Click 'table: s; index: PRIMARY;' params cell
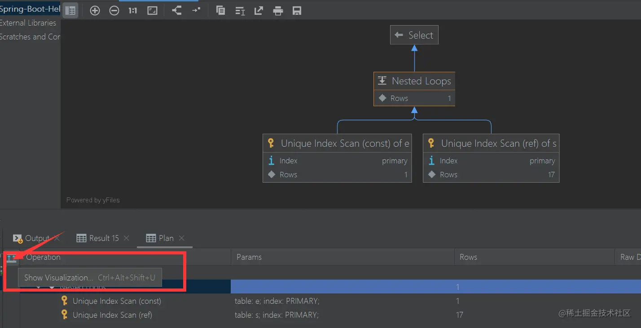The height and width of the screenshot is (328, 641). [x=277, y=315]
